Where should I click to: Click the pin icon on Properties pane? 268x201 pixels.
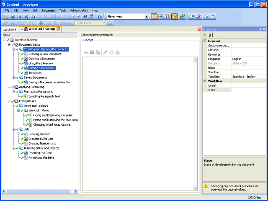pos(260,29)
